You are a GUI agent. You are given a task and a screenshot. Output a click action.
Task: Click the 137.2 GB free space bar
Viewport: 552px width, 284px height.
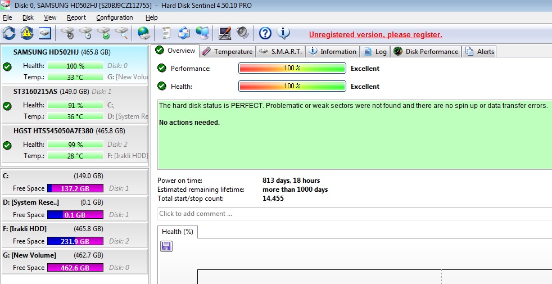(x=75, y=188)
